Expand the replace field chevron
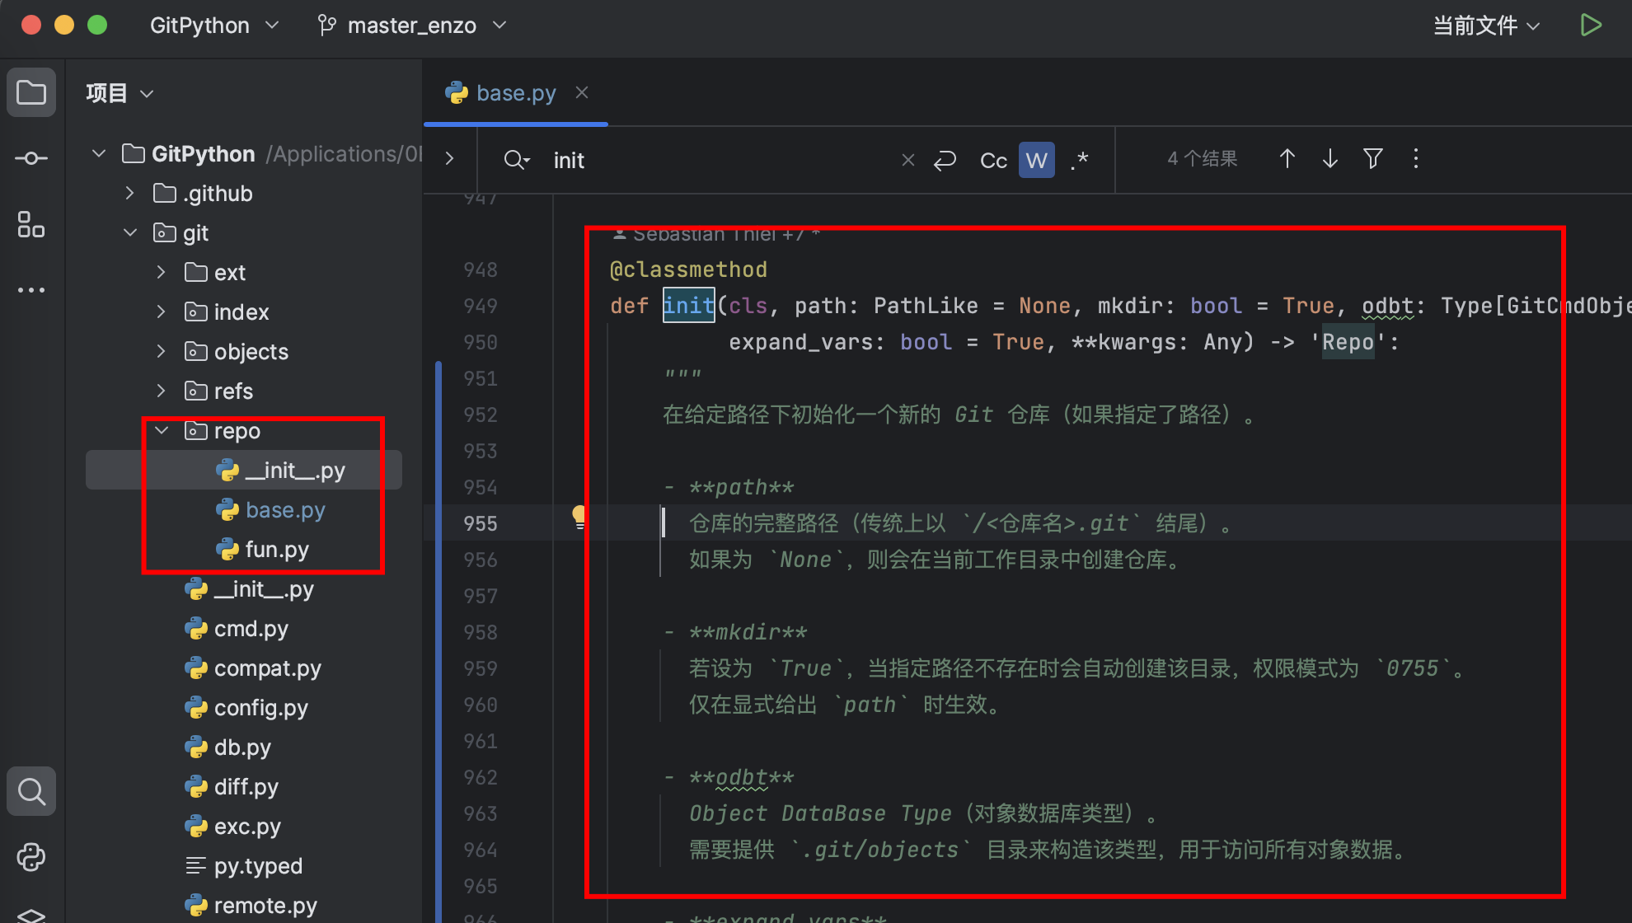 [x=449, y=158]
